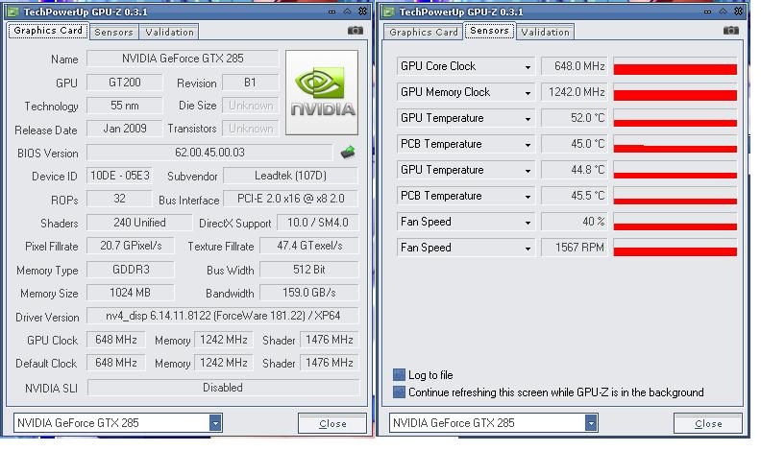Click camera screenshot icon in Graphics Card window

(356, 31)
